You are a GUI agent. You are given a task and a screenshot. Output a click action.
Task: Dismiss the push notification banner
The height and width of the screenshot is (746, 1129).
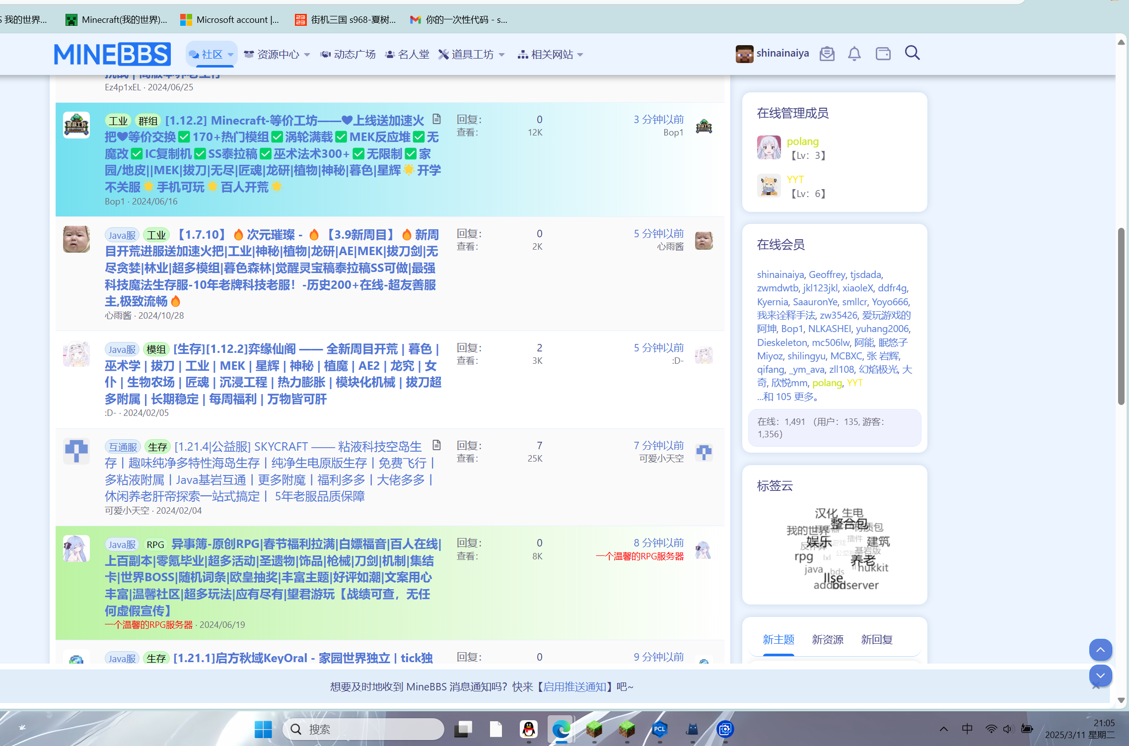[1096, 686]
